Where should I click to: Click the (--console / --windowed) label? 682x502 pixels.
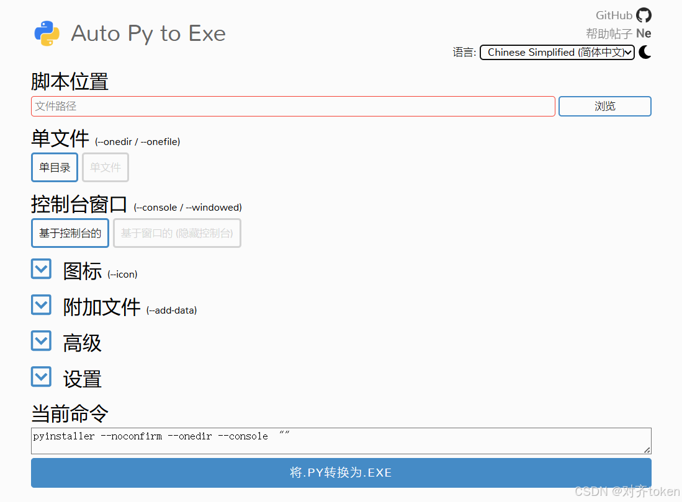(188, 208)
